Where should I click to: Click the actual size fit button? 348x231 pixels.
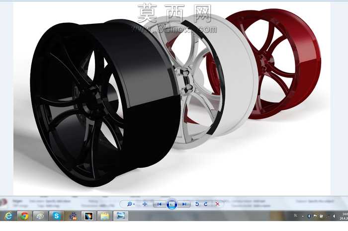point(145,204)
